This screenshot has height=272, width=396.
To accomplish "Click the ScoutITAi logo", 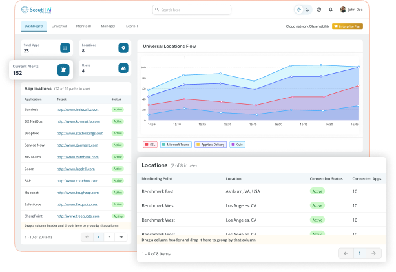I will coord(37,10).
